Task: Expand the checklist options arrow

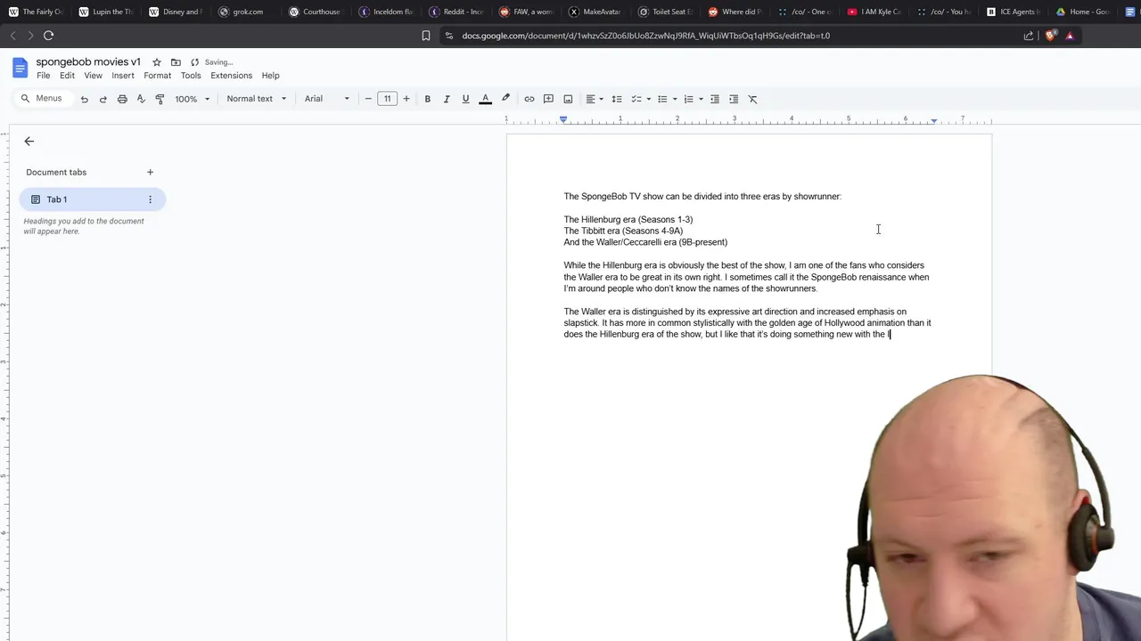Action: [x=648, y=99]
